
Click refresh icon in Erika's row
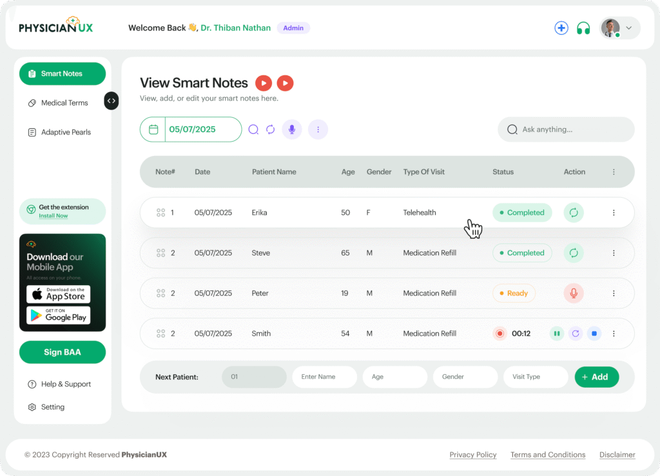(574, 213)
